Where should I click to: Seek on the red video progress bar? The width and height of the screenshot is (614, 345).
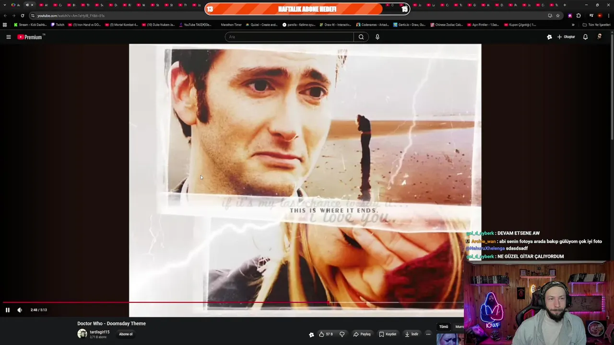coord(233,302)
